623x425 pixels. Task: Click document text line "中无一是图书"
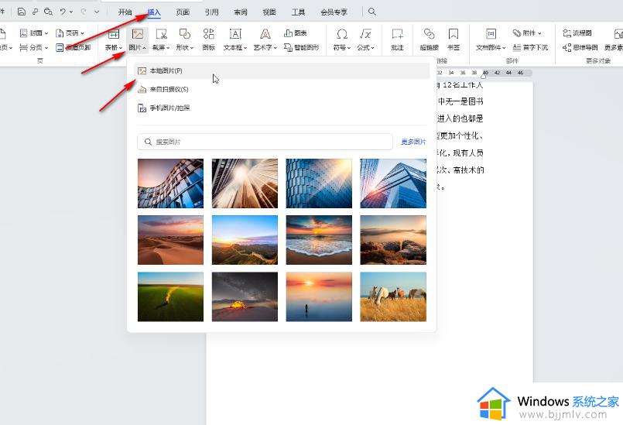click(x=460, y=101)
